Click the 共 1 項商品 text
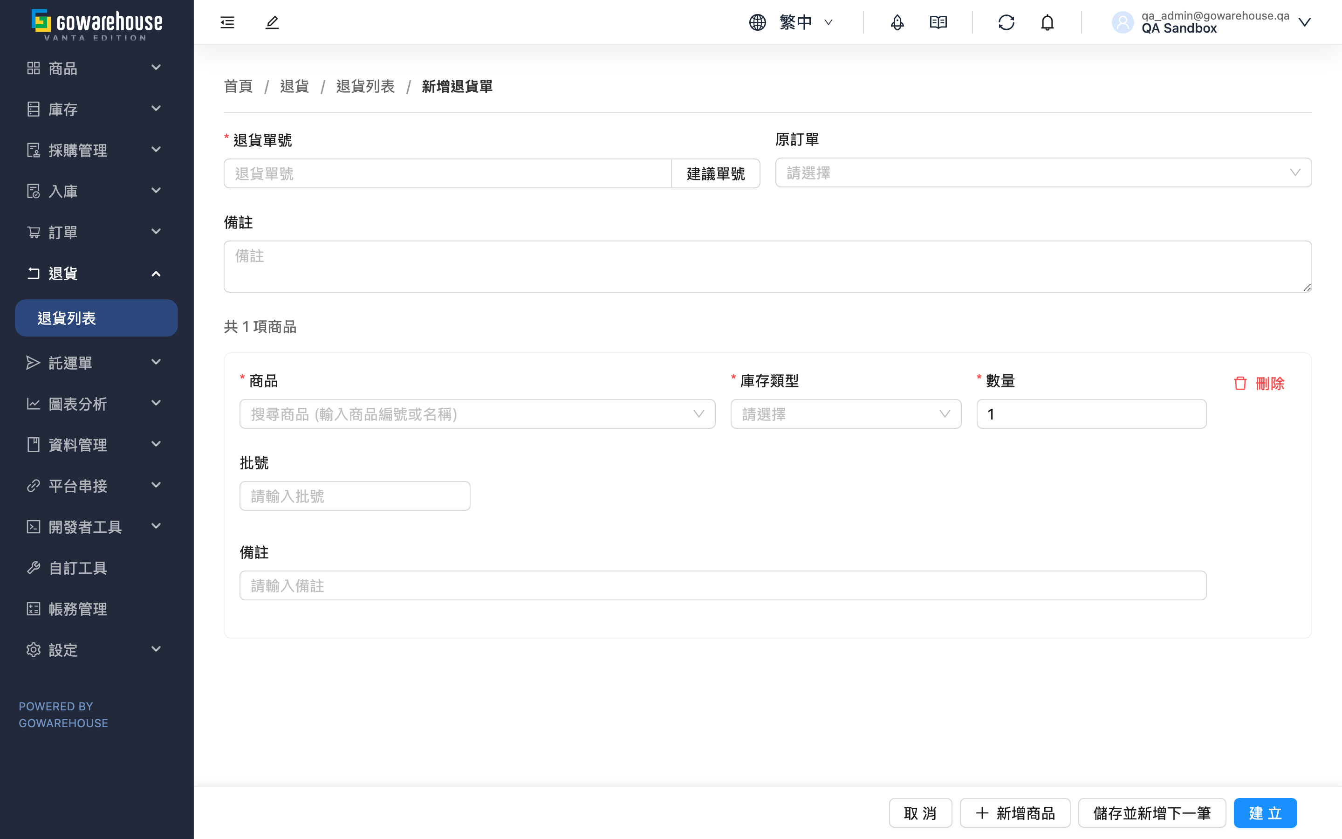Screen dimensions: 1342x839 tap(260, 326)
